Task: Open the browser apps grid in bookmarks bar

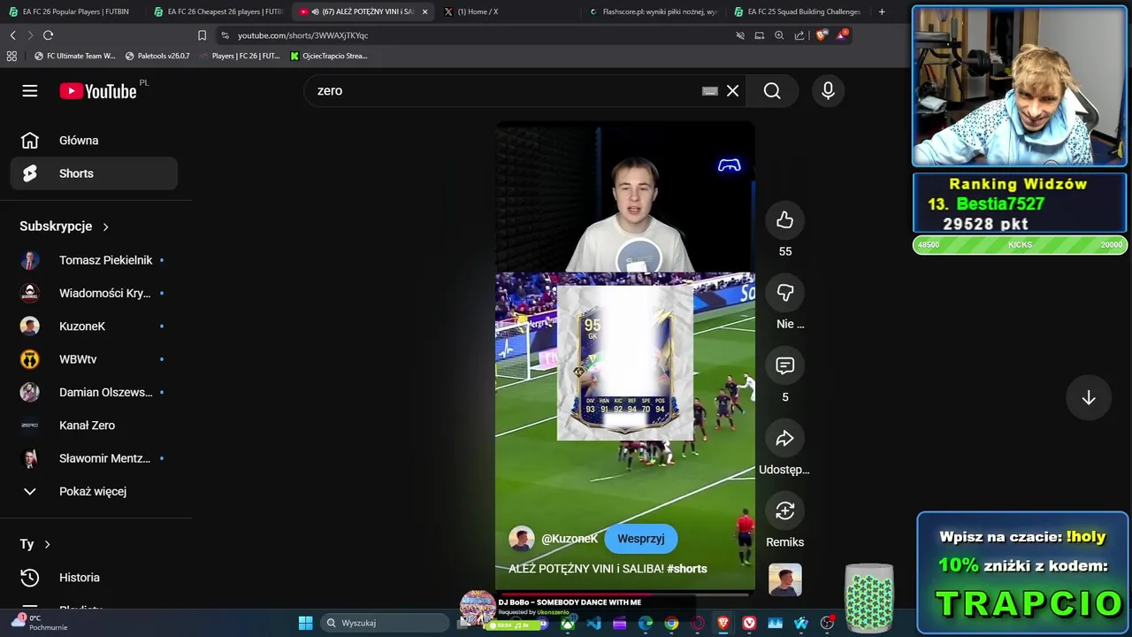Action: [x=11, y=56]
